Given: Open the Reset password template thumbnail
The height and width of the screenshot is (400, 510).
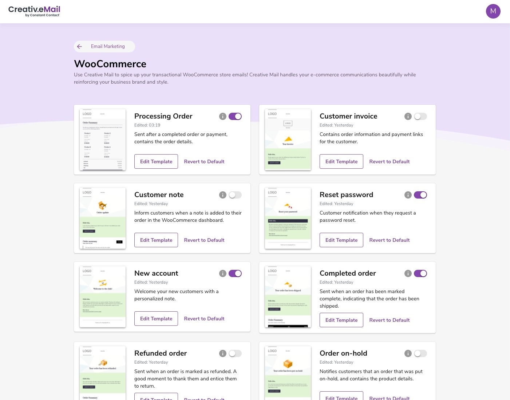Looking at the screenshot, I should coord(288,218).
